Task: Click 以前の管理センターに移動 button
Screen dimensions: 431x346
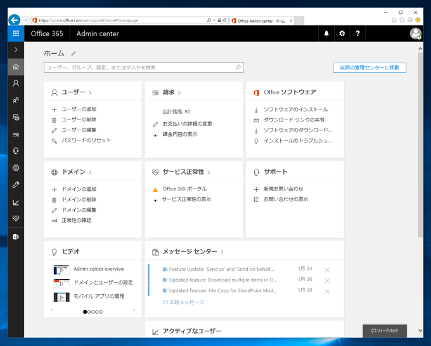Action: [x=370, y=68]
